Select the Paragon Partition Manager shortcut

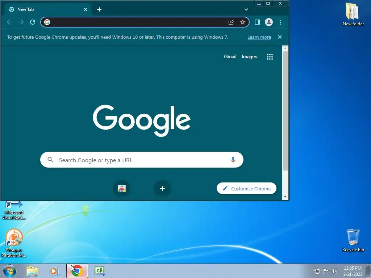point(14,243)
